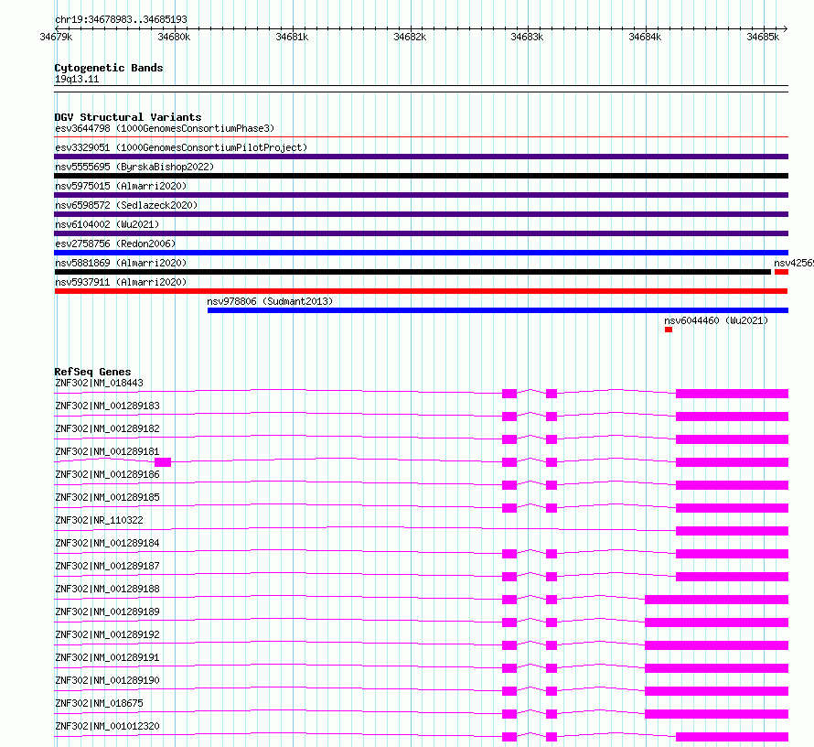Open transcript ZNF302|NM_001289190 label
Image resolution: width=814 pixels, height=747 pixels.
(107, 680)
